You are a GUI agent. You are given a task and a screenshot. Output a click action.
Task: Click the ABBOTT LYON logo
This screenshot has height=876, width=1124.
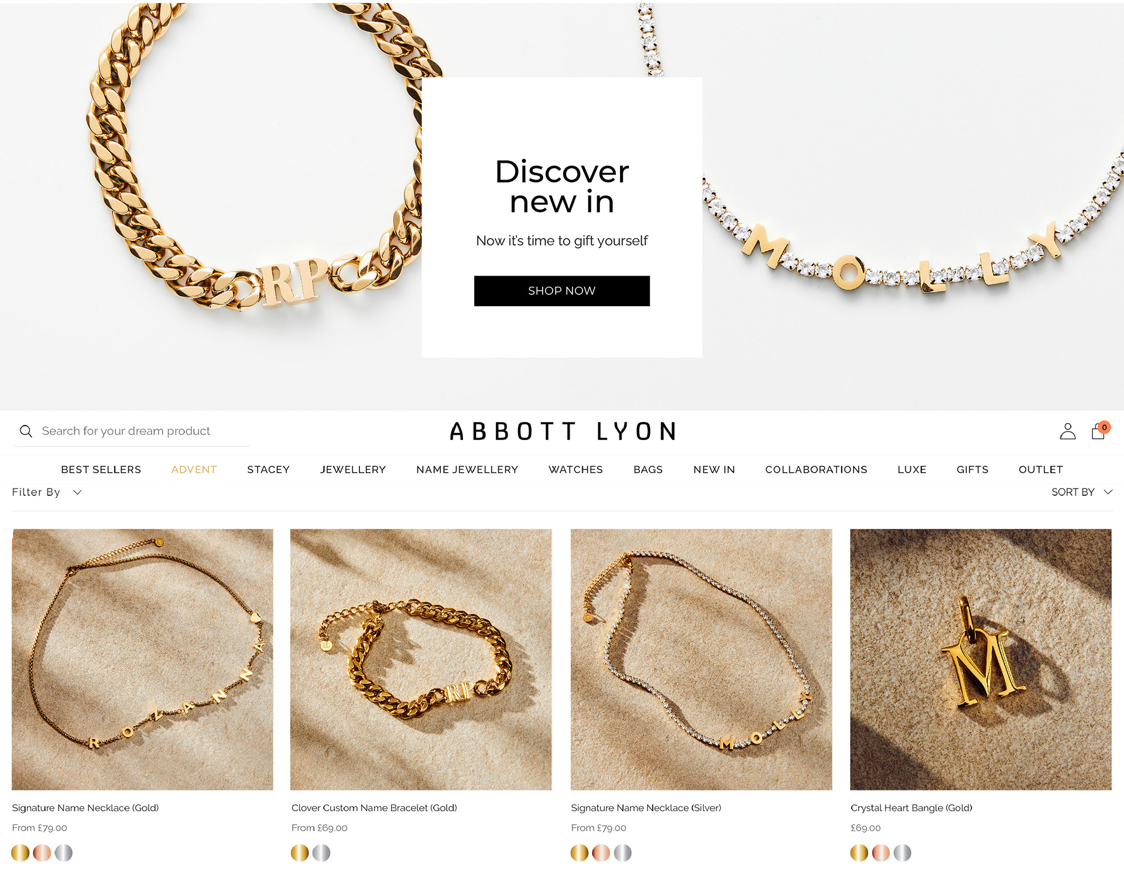coord(563,431)
